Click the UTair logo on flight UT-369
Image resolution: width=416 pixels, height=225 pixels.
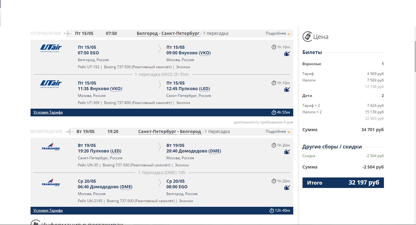(x=51, y=84)
